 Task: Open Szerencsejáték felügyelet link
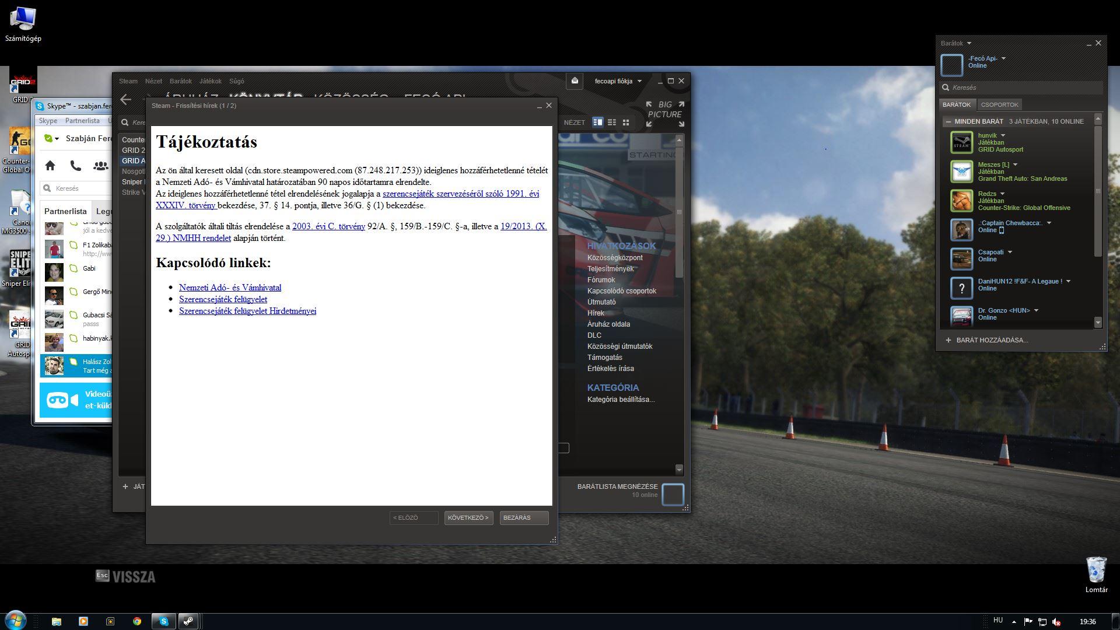pyautogui.click(x=223, y=299)
